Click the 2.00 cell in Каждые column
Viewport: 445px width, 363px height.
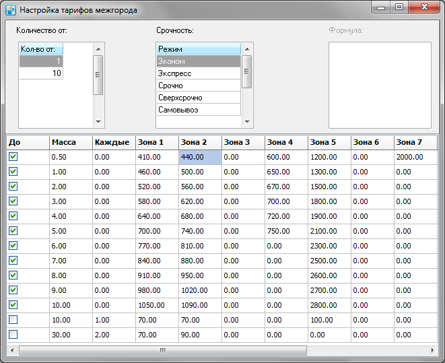click(x=114, y=335)
